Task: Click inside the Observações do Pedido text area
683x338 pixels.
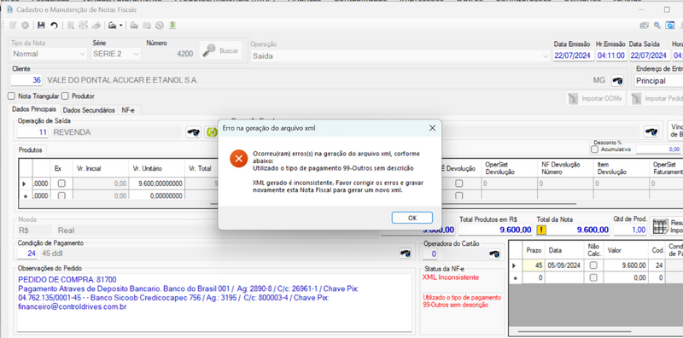Action: point(215,303)
